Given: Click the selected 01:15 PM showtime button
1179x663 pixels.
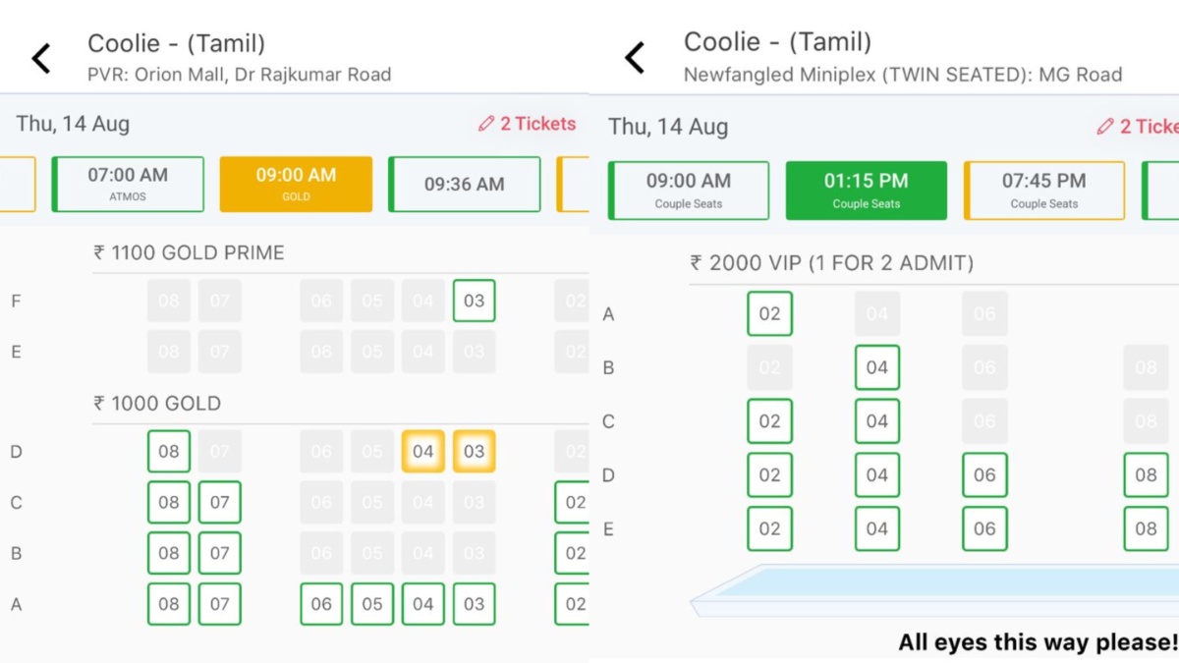Looking at the screenshot, I should (866, 190).
